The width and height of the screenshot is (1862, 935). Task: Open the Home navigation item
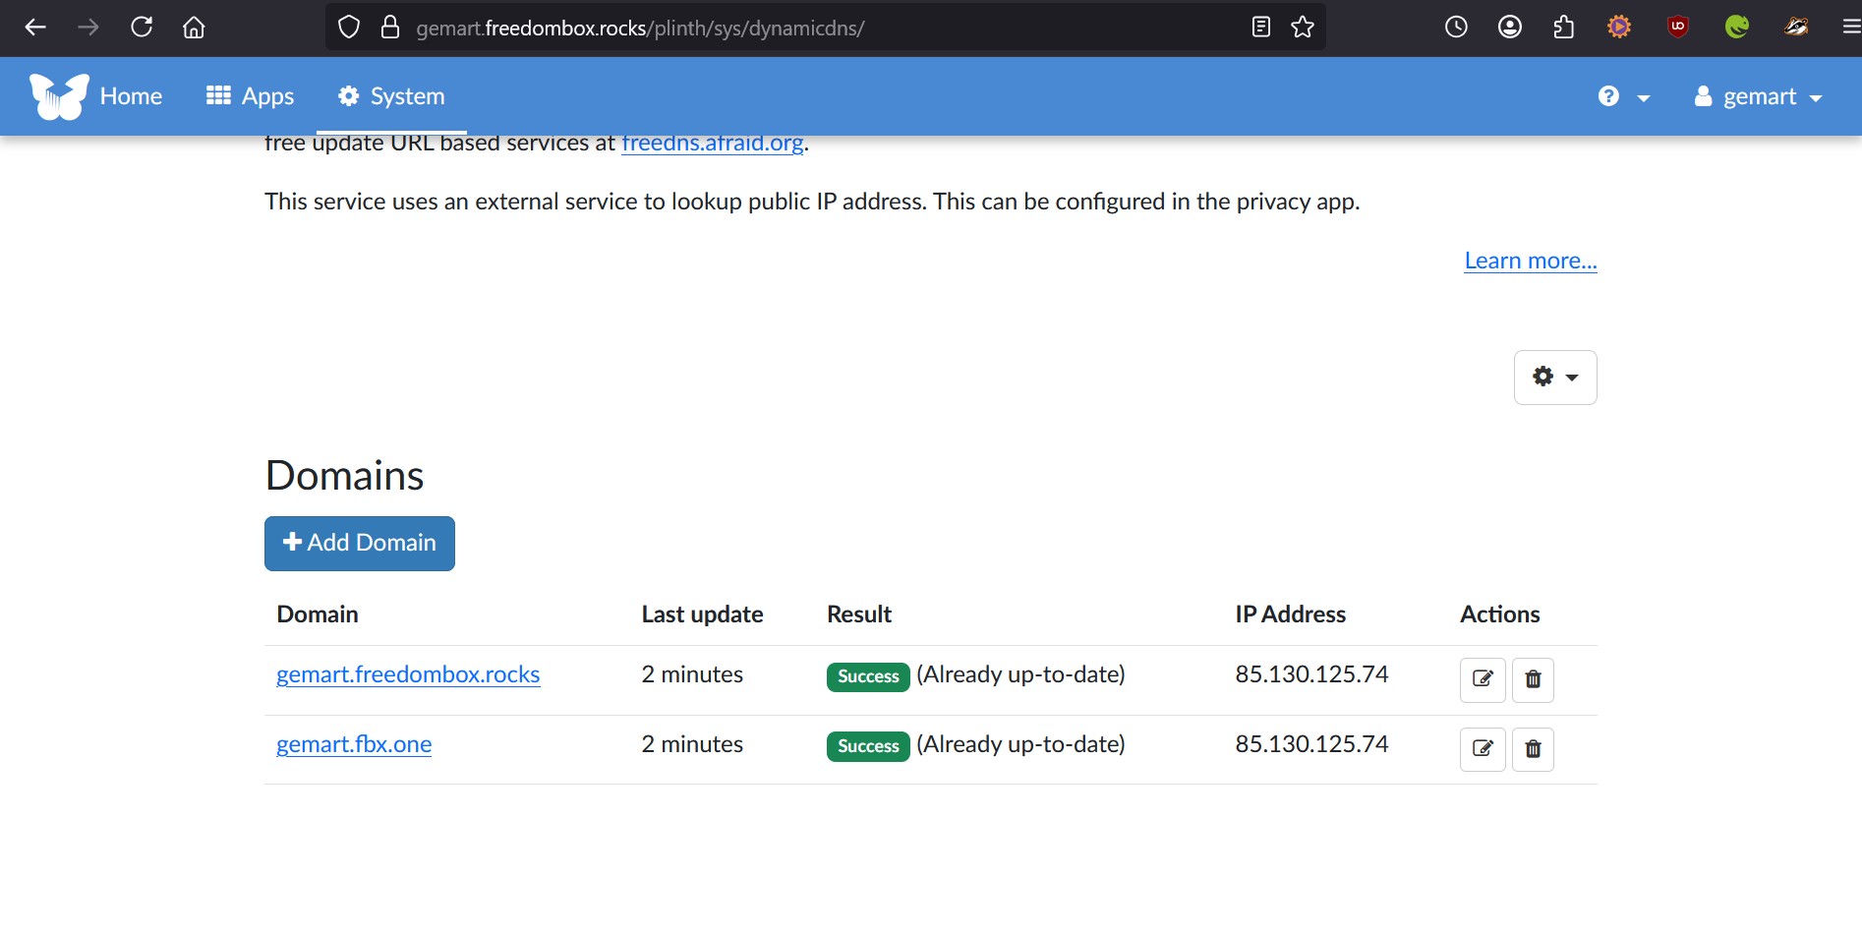131,96
